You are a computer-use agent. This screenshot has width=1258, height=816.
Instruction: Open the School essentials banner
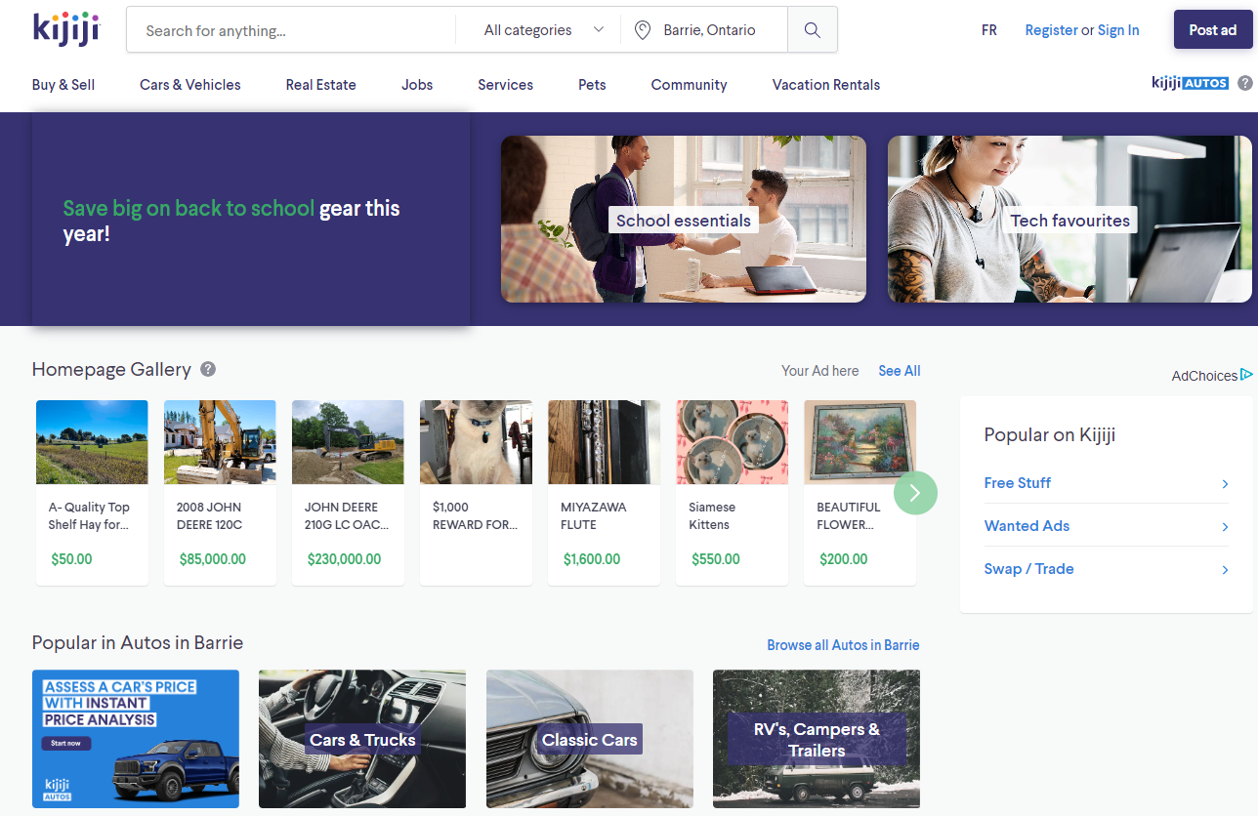pos(684,220)
